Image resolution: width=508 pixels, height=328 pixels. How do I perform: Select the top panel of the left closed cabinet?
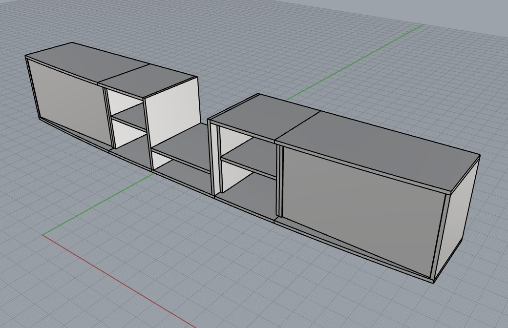pyautogui.click(x=87, y=63)
